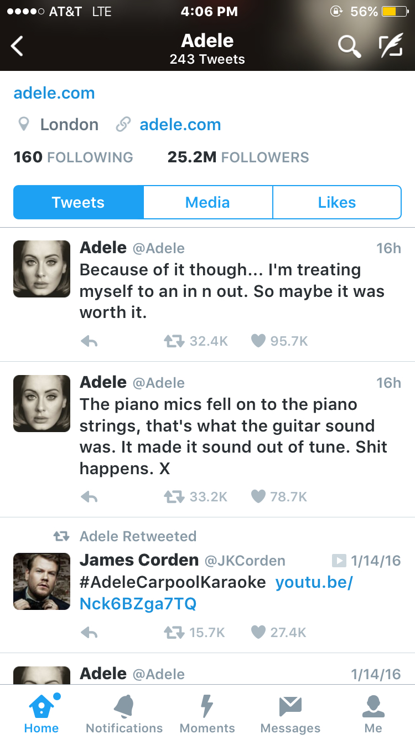Like the in n out tweet
The height and width of the screenshot is (739, 415).
(x=258, y=341)
